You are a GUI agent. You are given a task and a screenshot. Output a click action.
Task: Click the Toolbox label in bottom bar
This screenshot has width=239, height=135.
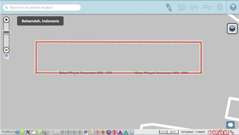tap(7, 132)
